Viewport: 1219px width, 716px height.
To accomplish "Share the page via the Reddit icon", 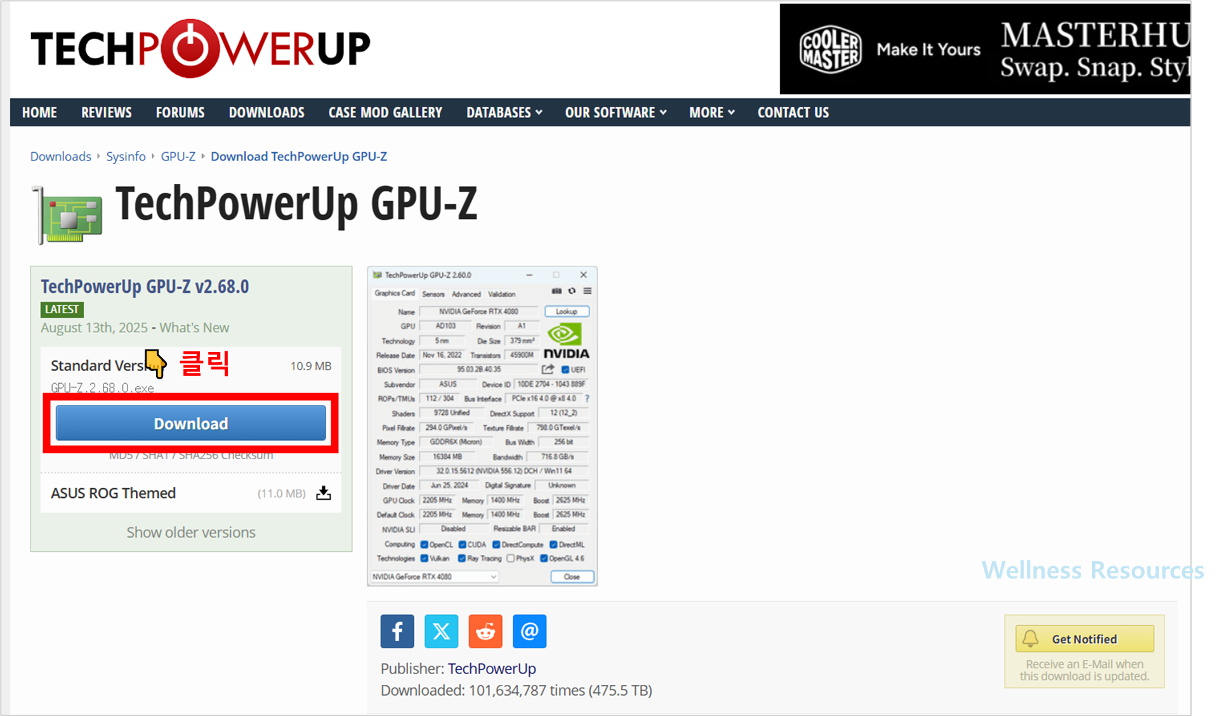I will pos(485,632).
